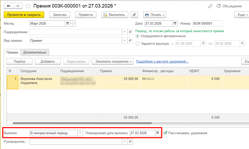Click open-form icon next to Подразделение

point(130,32)
